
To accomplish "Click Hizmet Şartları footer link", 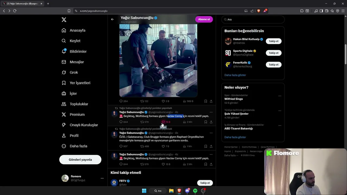I will [x=231, y=147].
